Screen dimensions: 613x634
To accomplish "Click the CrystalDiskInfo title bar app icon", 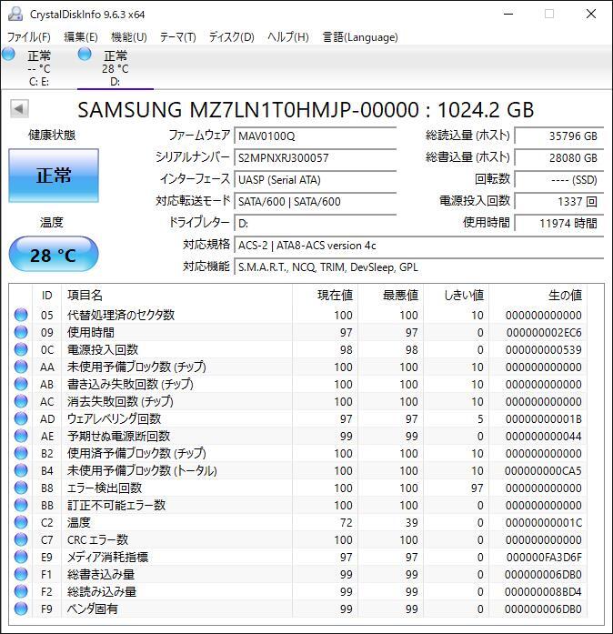I will coord(15,15).
